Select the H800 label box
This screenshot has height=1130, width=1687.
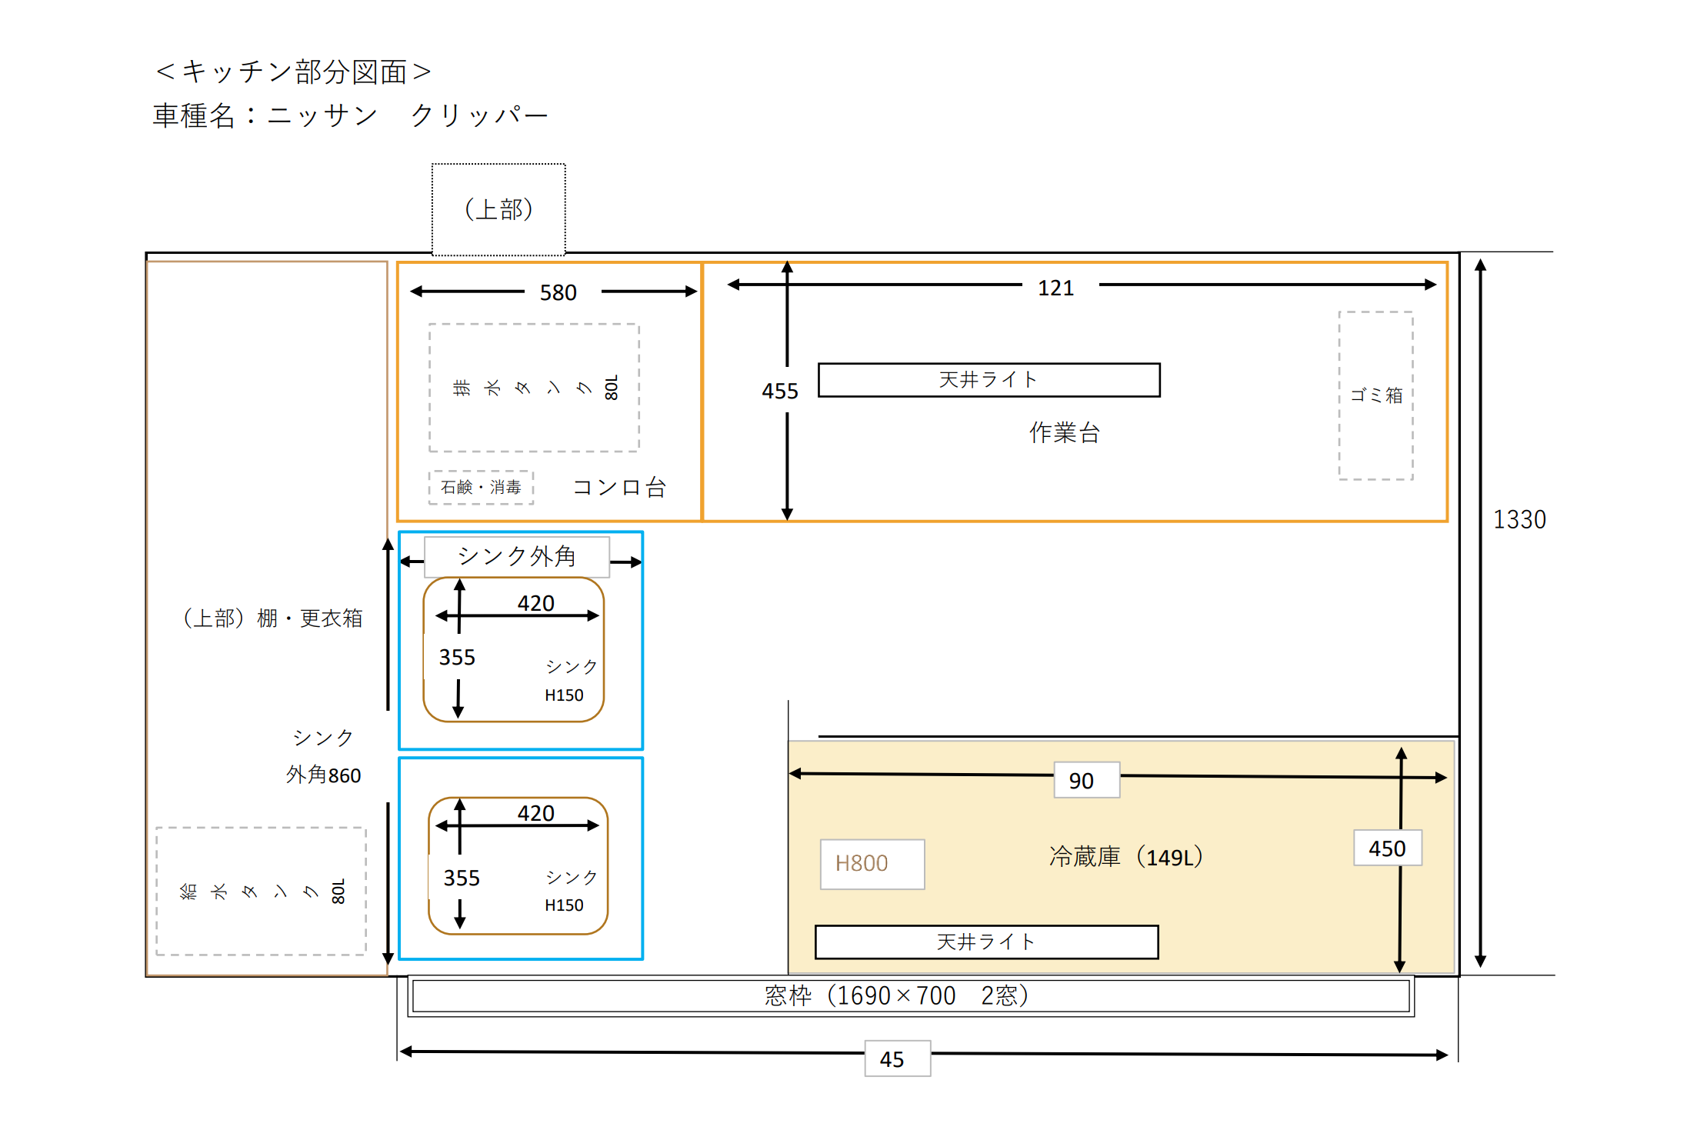[x=872, y=864]
